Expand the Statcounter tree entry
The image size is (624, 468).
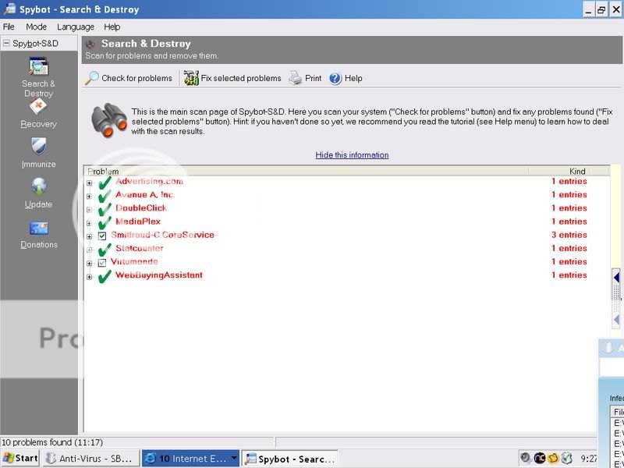pos(89,250)
